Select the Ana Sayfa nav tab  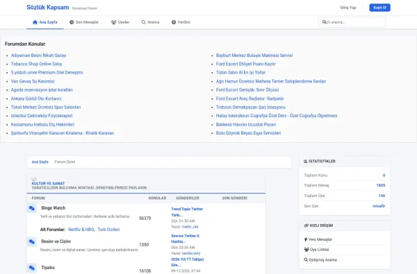(x=45, y=22)
